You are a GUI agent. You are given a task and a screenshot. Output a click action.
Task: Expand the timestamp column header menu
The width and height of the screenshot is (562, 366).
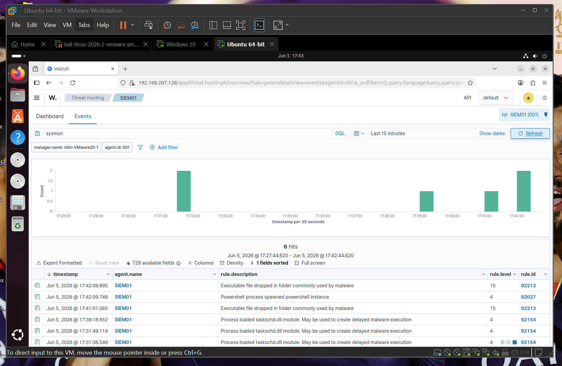point(108,274)
